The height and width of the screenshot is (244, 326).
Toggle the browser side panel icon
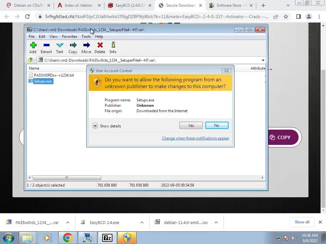coord(299,17)
